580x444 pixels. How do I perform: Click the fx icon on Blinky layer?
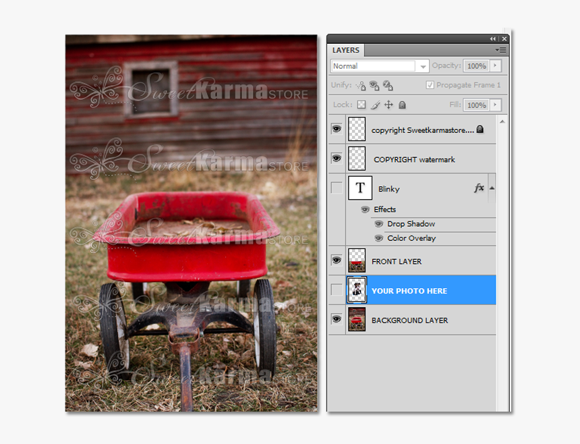click(x=479, y=188)
